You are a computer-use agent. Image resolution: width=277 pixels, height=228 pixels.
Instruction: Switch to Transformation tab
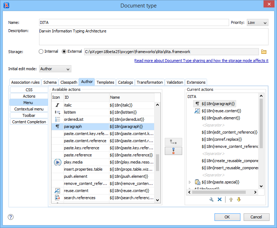click(x=150, y=82)
